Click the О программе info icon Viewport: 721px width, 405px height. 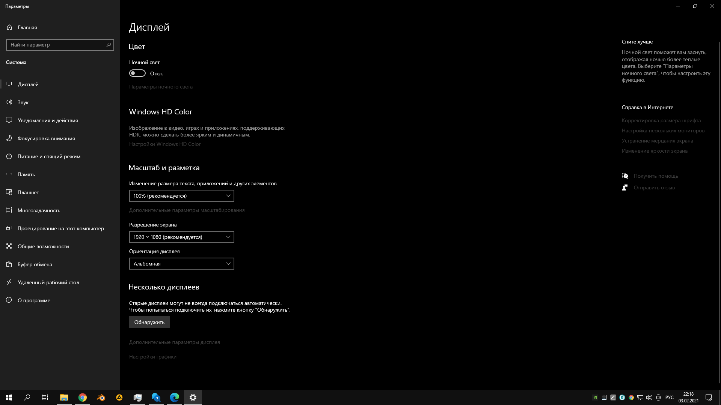click(x=9, y=300)
